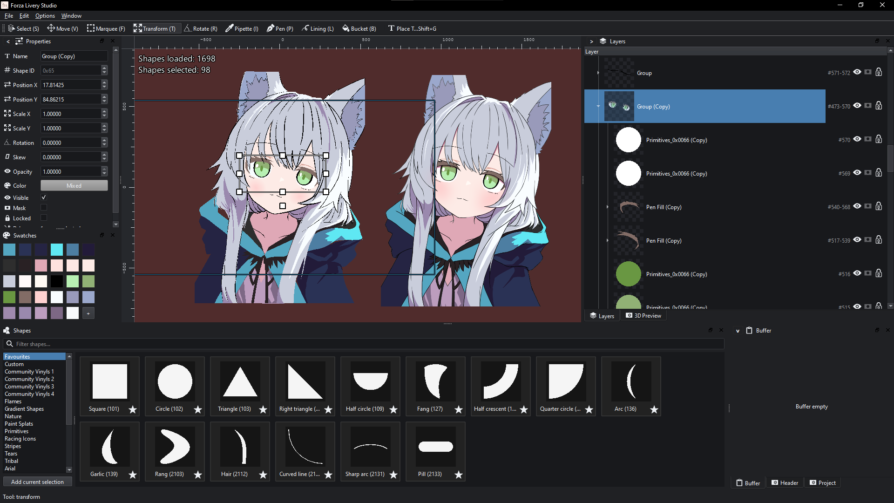Click Add current selection button

click(x=37, y=482)
